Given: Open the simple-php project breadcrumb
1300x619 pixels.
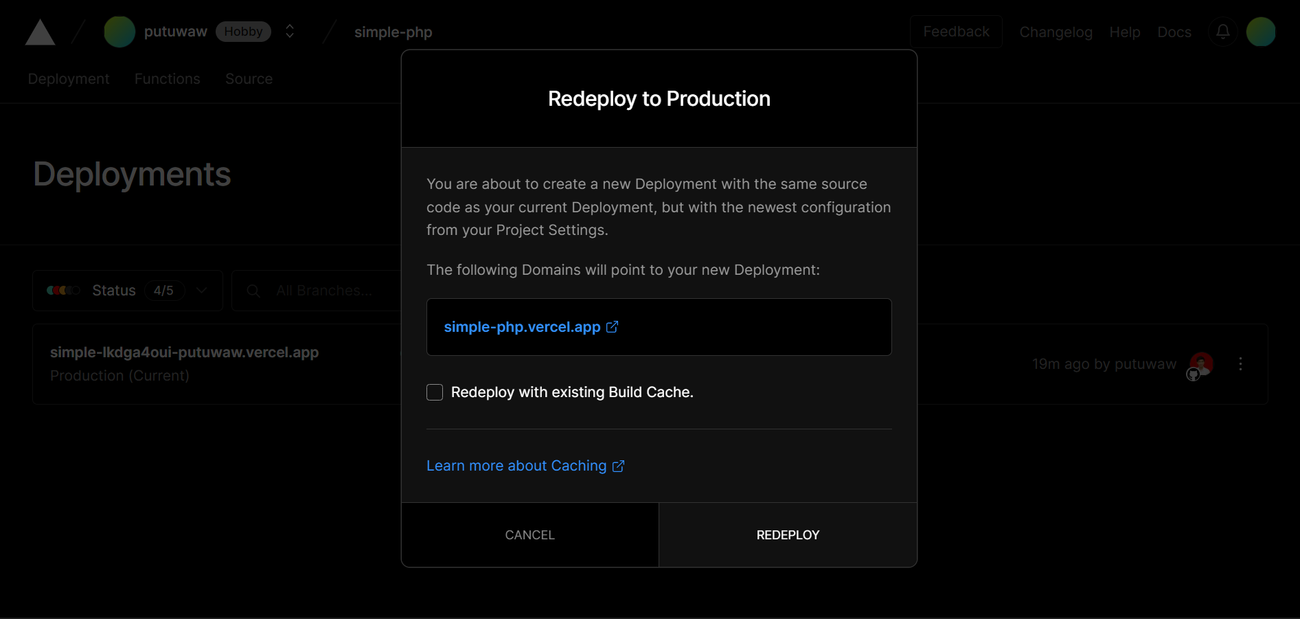Looking at the screenshot, I should click(x=393, y=32).
